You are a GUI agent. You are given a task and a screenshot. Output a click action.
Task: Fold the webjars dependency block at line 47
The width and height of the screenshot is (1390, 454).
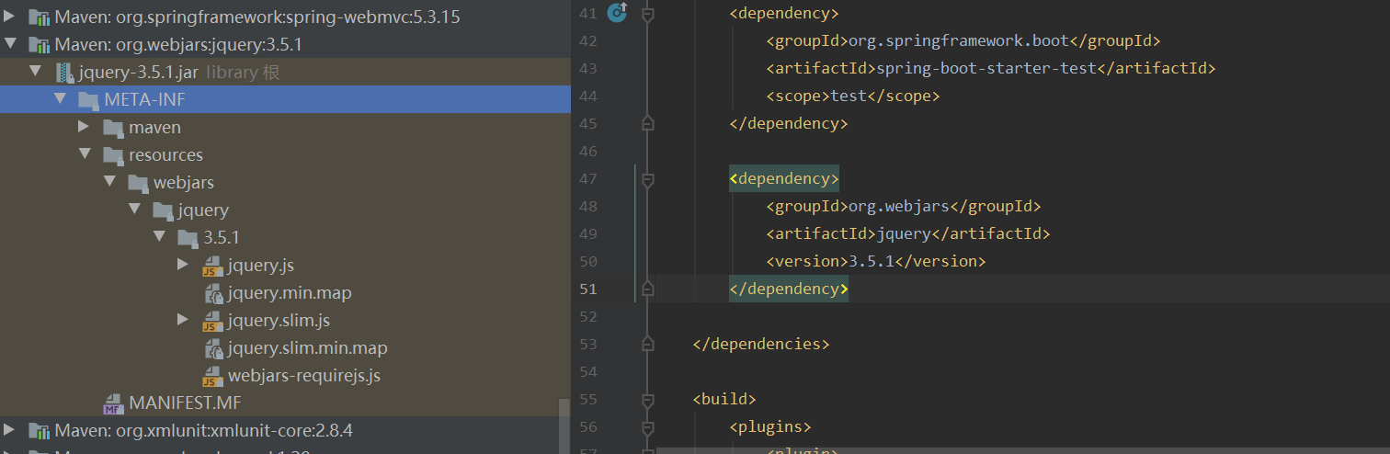click(x=647, y=180)
